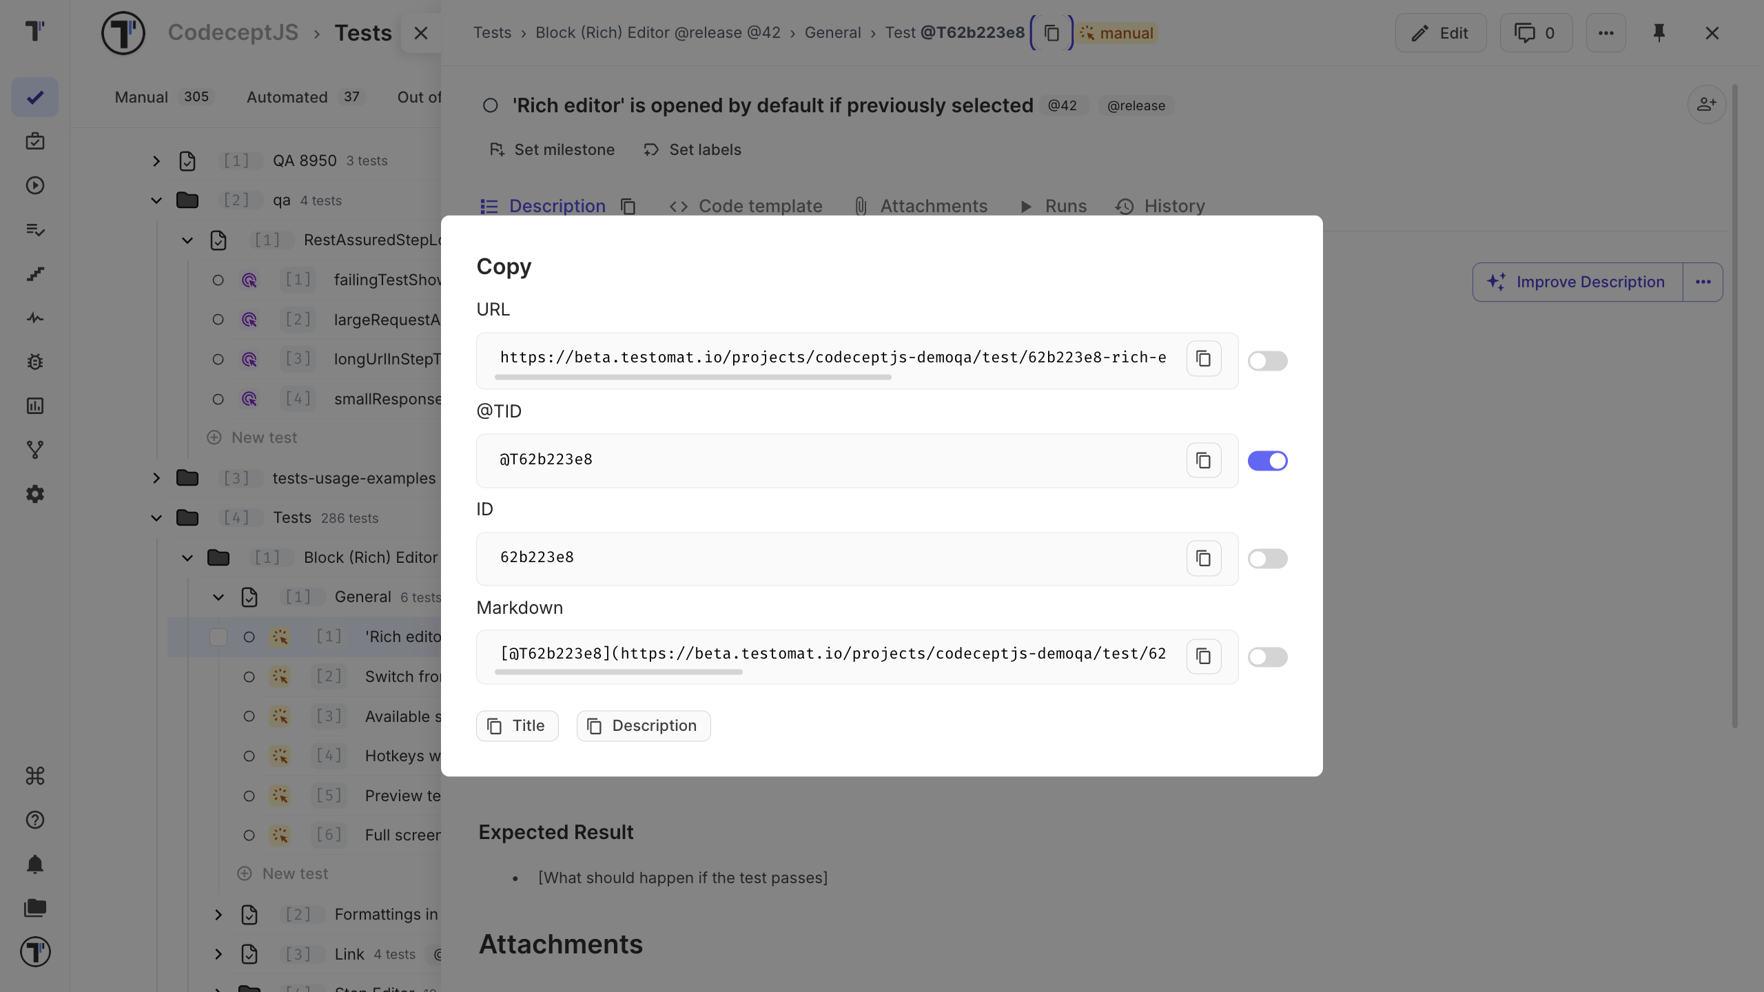The height and width of the screenshot is (992, 1764).
Task: Copy the ID 62b223e8 icon
Action: (1203, 558)
